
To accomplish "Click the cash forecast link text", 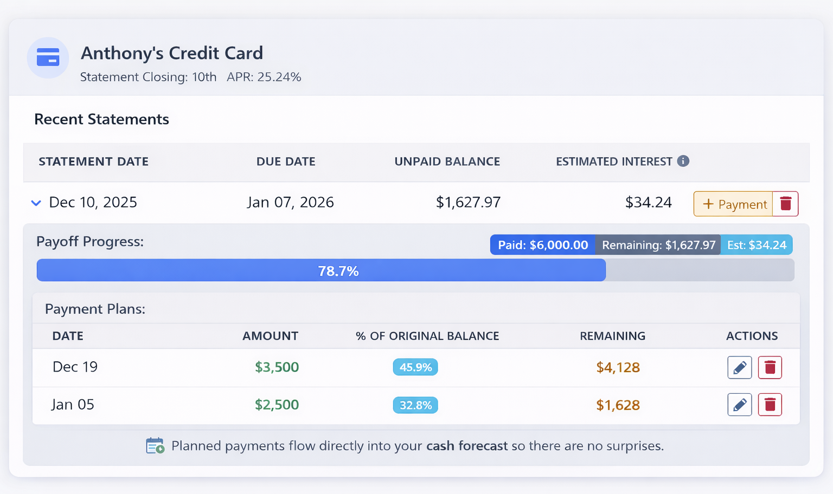I will [466, 446].
